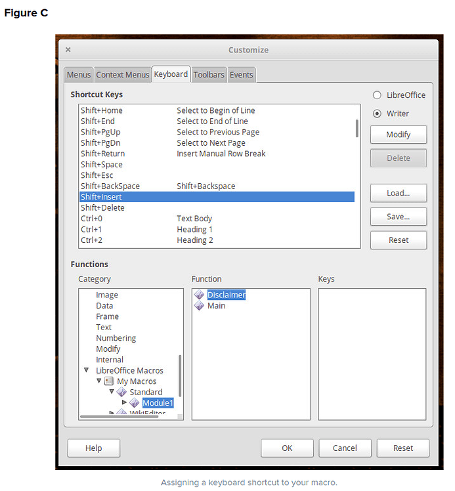
Task: Click the Cancel button
Action: (x=345, y=448)
